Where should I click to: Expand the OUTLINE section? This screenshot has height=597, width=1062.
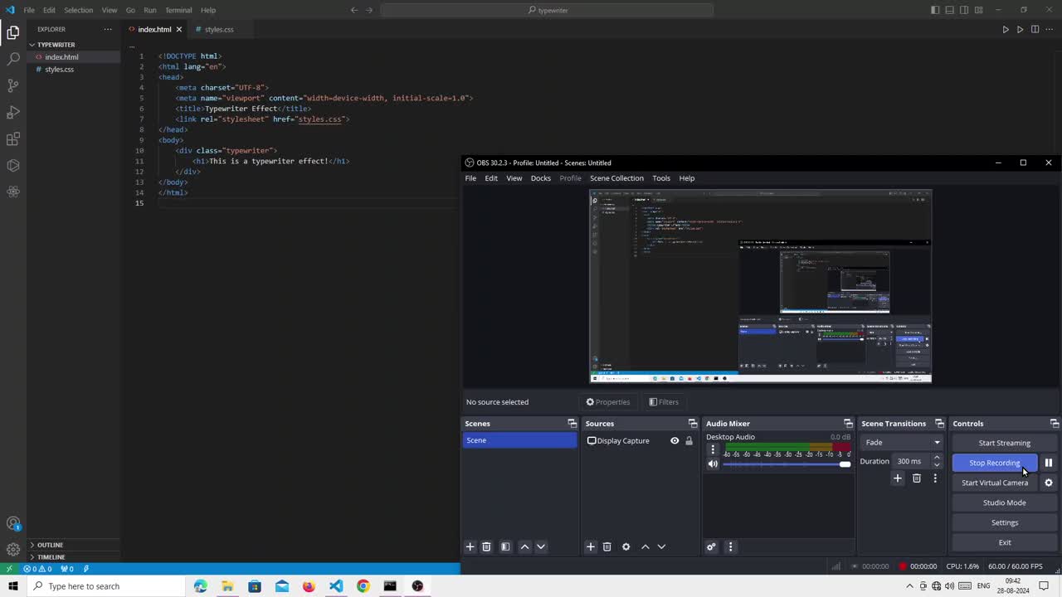tap(50, 545)
